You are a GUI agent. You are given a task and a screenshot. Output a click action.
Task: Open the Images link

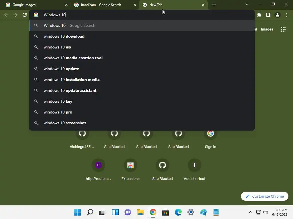pos(267,29)
